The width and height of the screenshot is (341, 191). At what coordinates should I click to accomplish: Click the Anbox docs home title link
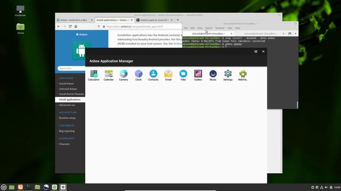pos(82,34)
